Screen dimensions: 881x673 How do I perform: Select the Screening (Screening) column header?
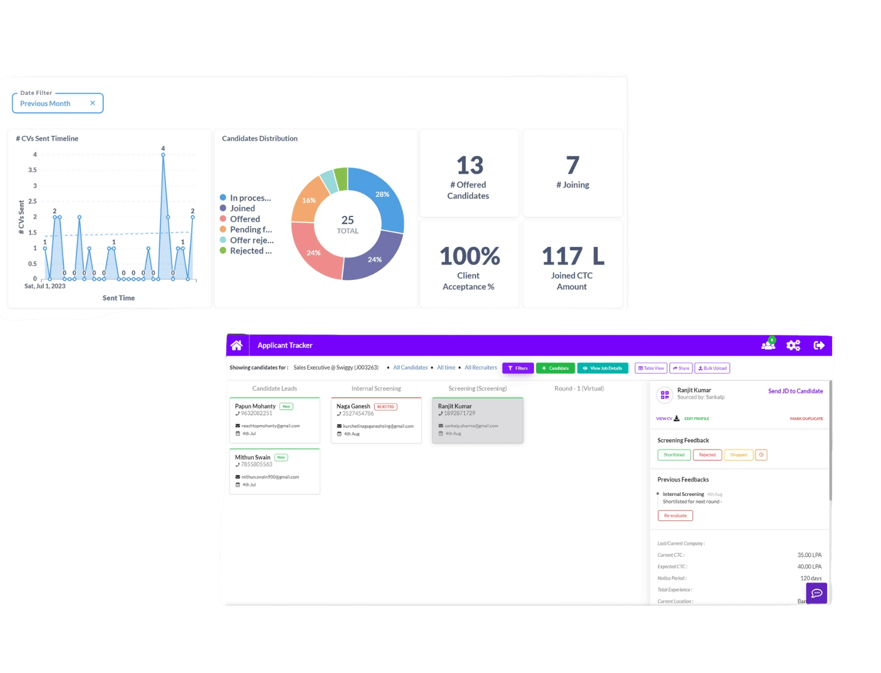tap(478, 389)
